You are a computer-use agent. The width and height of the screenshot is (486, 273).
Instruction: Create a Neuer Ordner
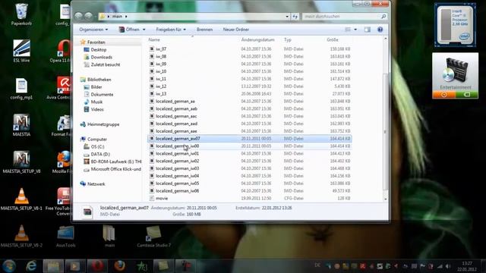click(236, 30)
